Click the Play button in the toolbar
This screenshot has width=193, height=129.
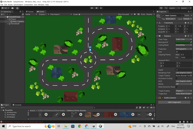92,8
